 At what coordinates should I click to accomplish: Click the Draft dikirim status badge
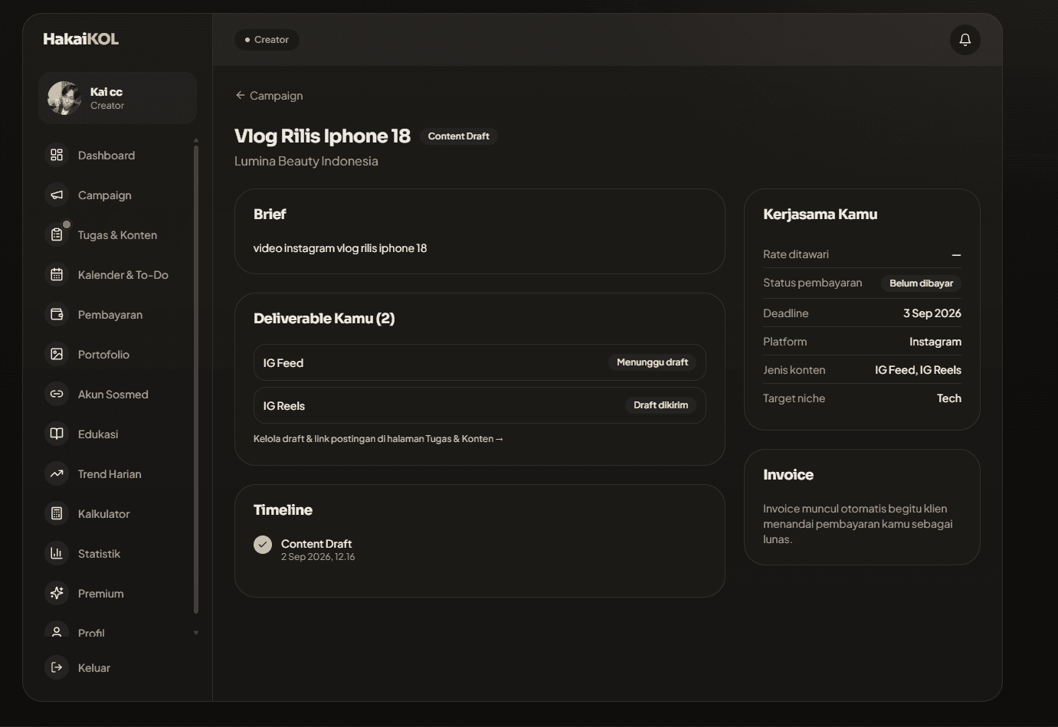coord(660,405)
